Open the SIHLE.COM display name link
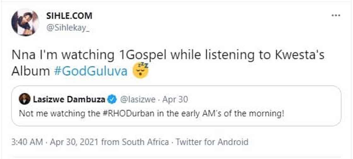The height and width of the screenshot is (159, 353). pos(69,15)
